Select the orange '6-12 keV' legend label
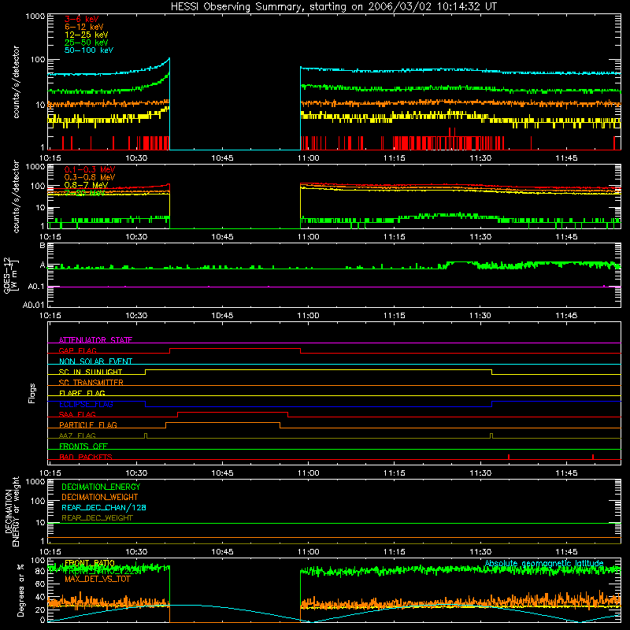630x630 pixels. [x=84, y=27]
